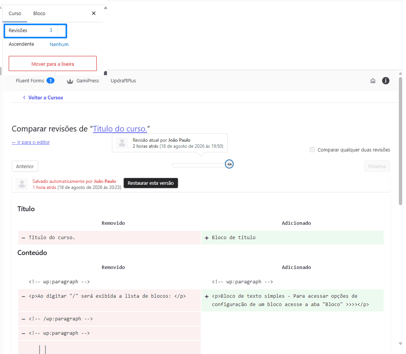
Task: Click removed line <!-- /wp:paragraph -->
Action: pyautogui.click(x=109, y=319)
